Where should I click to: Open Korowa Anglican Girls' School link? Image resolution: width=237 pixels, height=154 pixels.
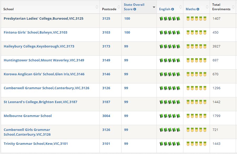point(44,74)
